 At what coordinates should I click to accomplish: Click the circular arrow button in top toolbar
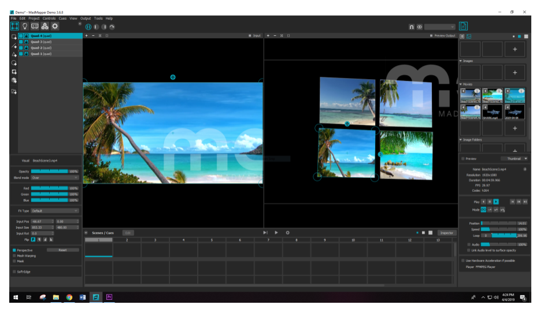112,27
